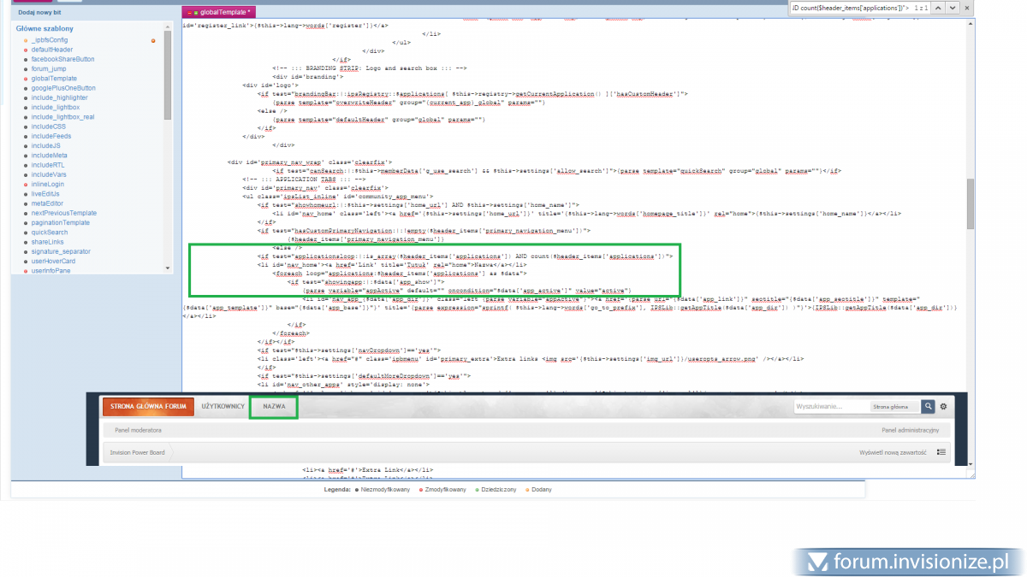The height and width of the screenshot is (577, 1027).
Task: Open the Strona główna search scope dropdown
Action: coord(894,407)
